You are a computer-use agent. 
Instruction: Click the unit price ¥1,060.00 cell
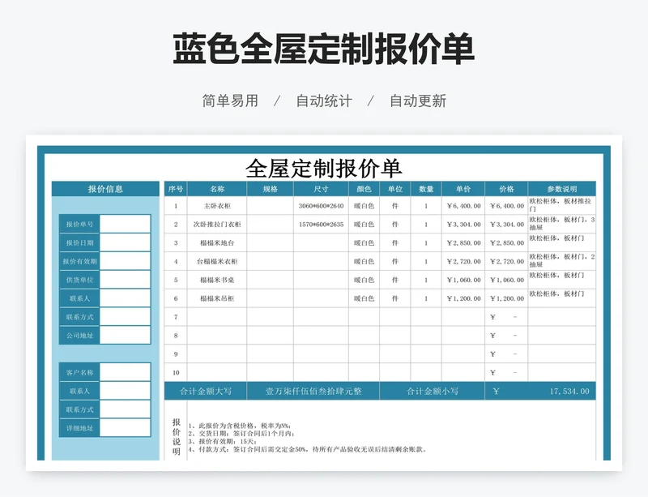tap(463, 280)
